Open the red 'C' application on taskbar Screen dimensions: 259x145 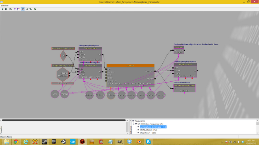(101, 142)
